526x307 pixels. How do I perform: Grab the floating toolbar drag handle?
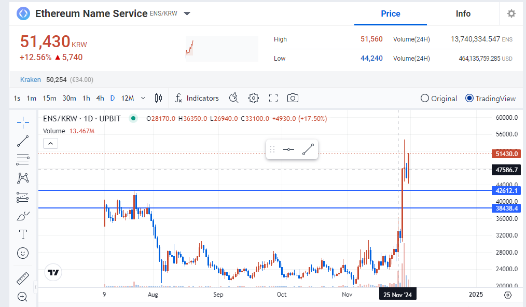[272, 150]
